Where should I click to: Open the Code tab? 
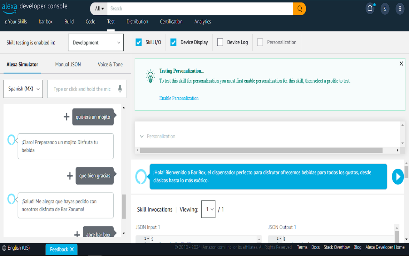pyautogui.click(x=90, y=22)
